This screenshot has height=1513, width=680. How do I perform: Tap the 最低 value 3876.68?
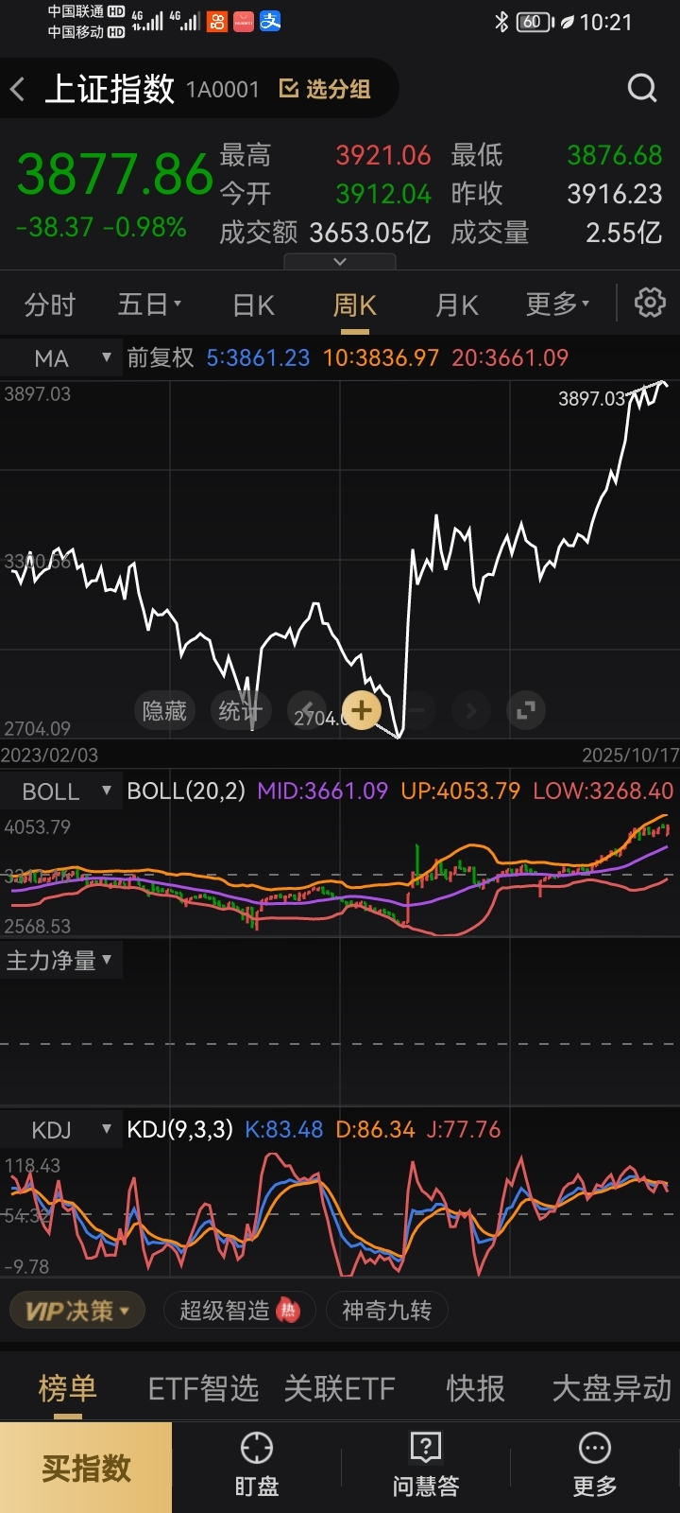pos(615,155)
